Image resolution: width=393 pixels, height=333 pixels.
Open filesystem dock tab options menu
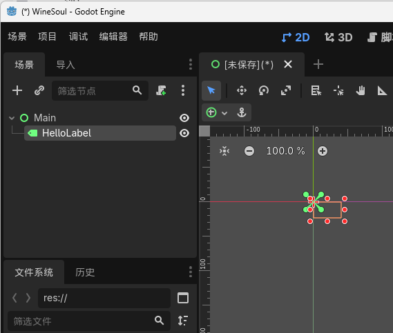pyautogui.click(x=191, y=272)
